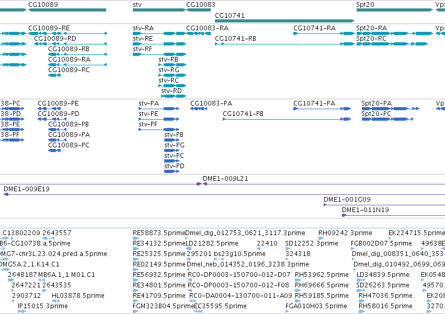Click EST RH59185.5prime
The width and height of the screenshot is (445, 314).
click(x=298, y=301)
